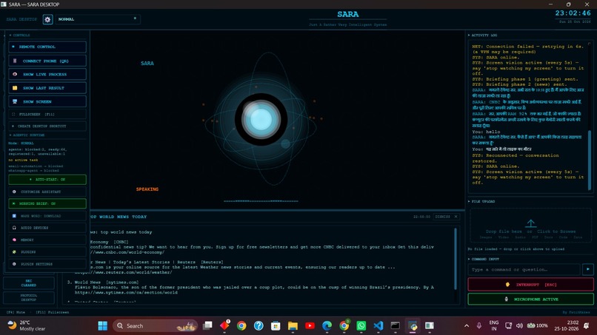
Task: Collapse the File Upload section
Action: (481, 202)
